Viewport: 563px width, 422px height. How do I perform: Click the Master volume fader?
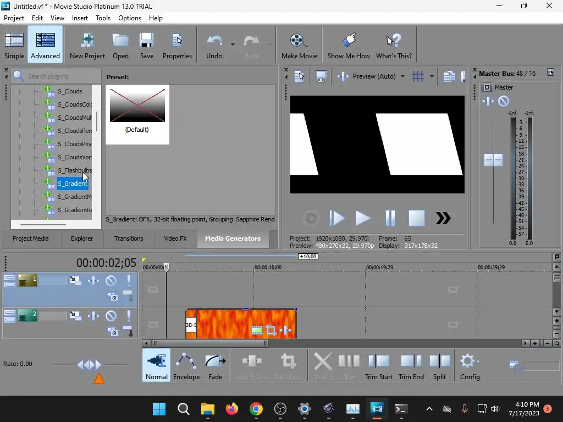click(493, 160)
